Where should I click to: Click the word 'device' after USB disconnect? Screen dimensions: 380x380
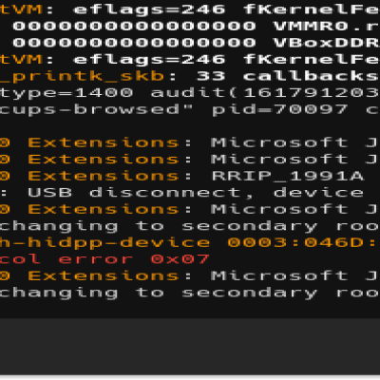pos(318,193)
